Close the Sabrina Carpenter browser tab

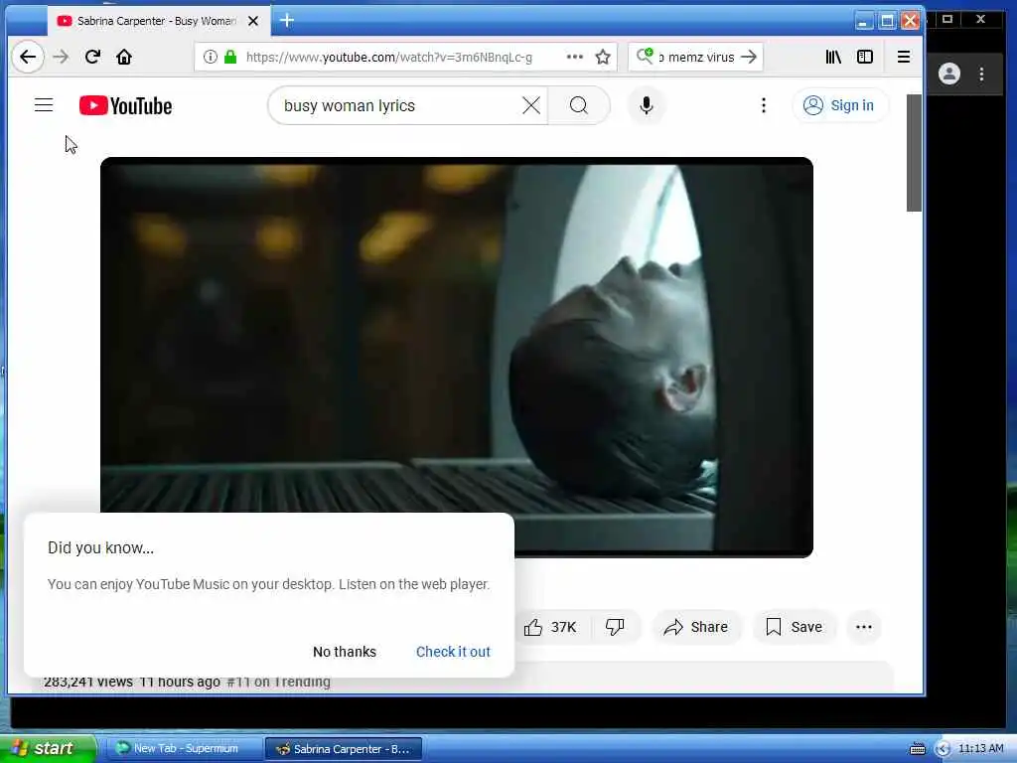click(253, 21)
